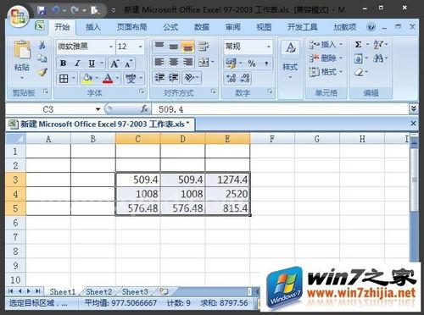Toggle Italic formatting

pyautogui.click(x=77, y=64)
